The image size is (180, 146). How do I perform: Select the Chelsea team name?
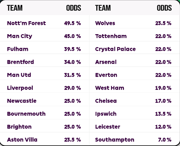(106, 101)
